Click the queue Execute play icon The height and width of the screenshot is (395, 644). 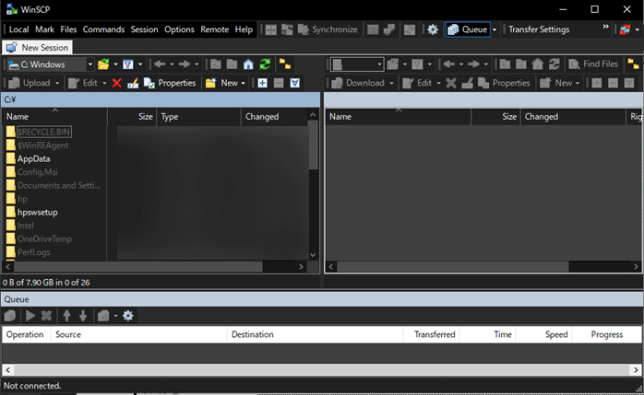(x=30, y=316)
